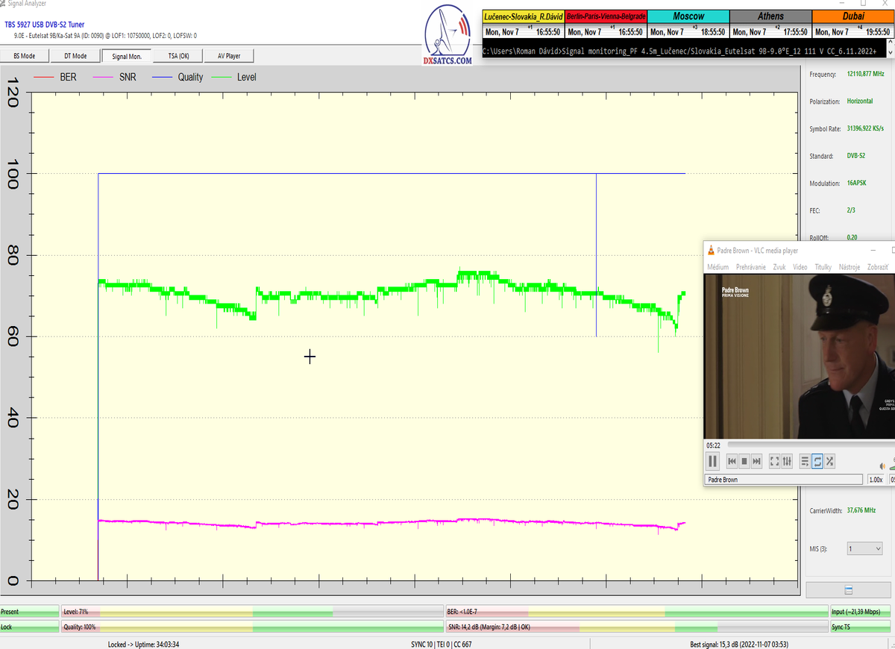Open the Médium menu in VLC
Image resolution: width=895 pixels, height=649 pixels.
tap(717, 266)
